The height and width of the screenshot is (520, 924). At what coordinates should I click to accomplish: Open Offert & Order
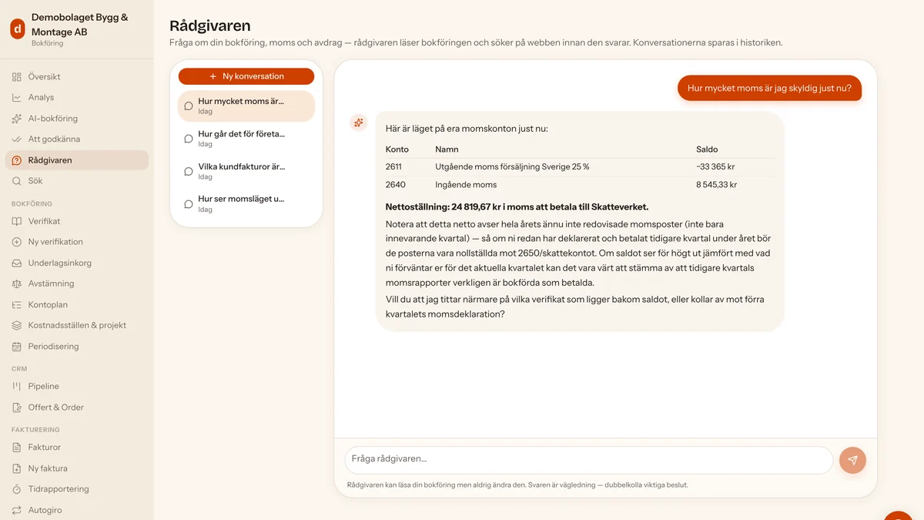pyautogui.click(x=77, y=408)
